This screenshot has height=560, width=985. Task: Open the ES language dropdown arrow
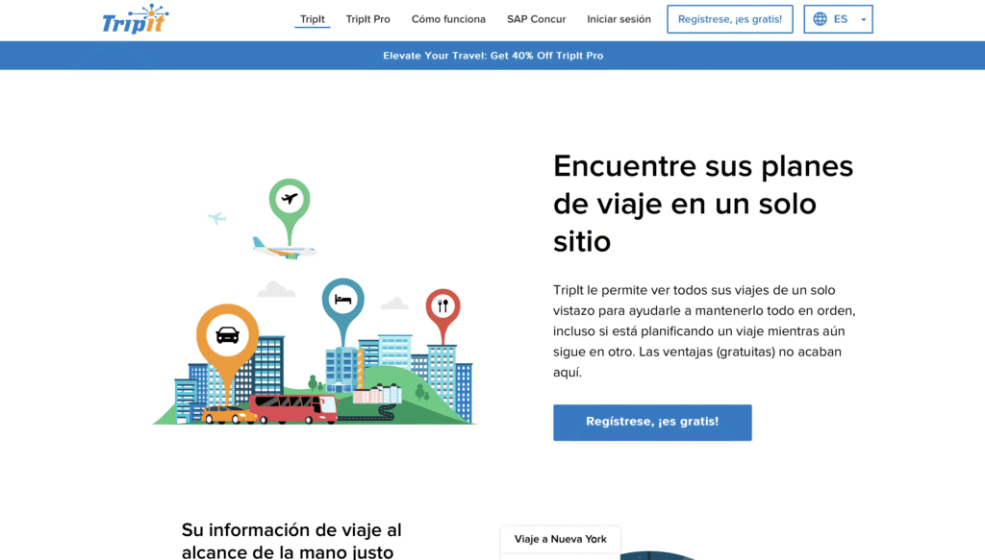point(863,19)
